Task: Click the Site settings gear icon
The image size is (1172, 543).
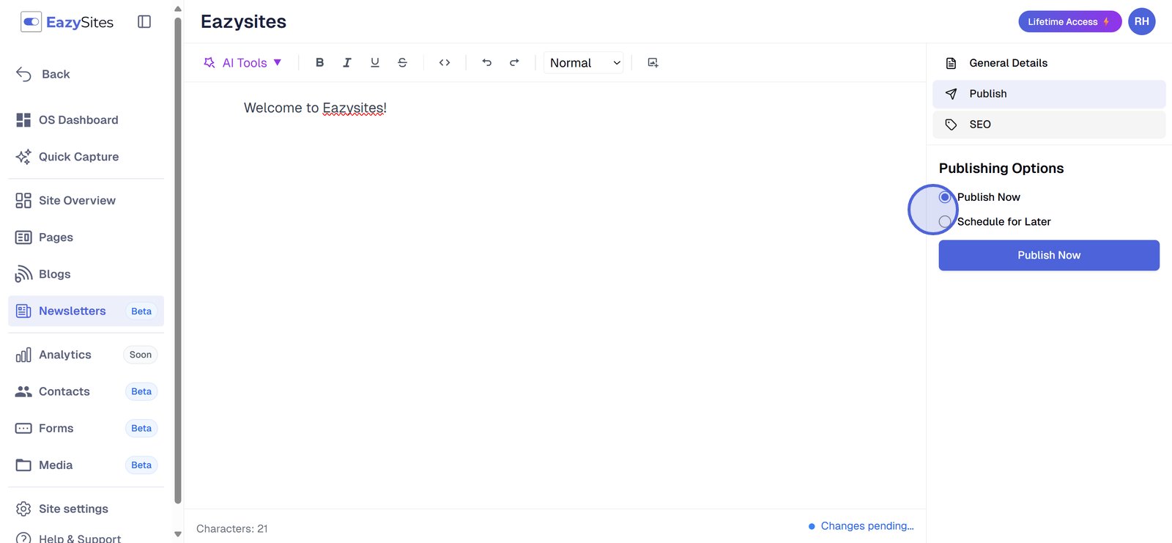Action: click(x=23, y=509)
